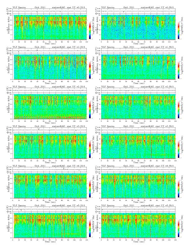This screenshot has height=247, width=190.
Task: Click the ch.1 waveform strip above the 0:20:0 spectrogram
Action: click(x=50, y=11)
